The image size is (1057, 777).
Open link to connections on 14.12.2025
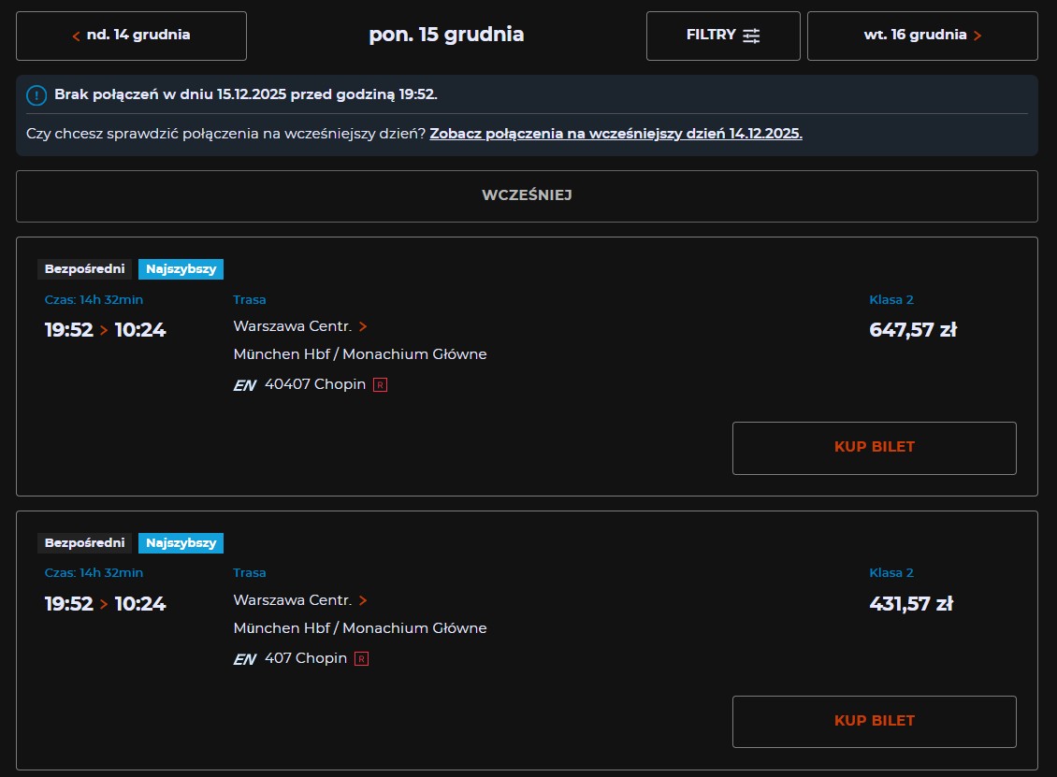pyautogui.click(x=616, y=134)
